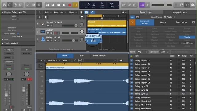The width and height of the screenshot is (197, 111).
Task: Select the Bluebird region on track 1
Action: [107, 24]
